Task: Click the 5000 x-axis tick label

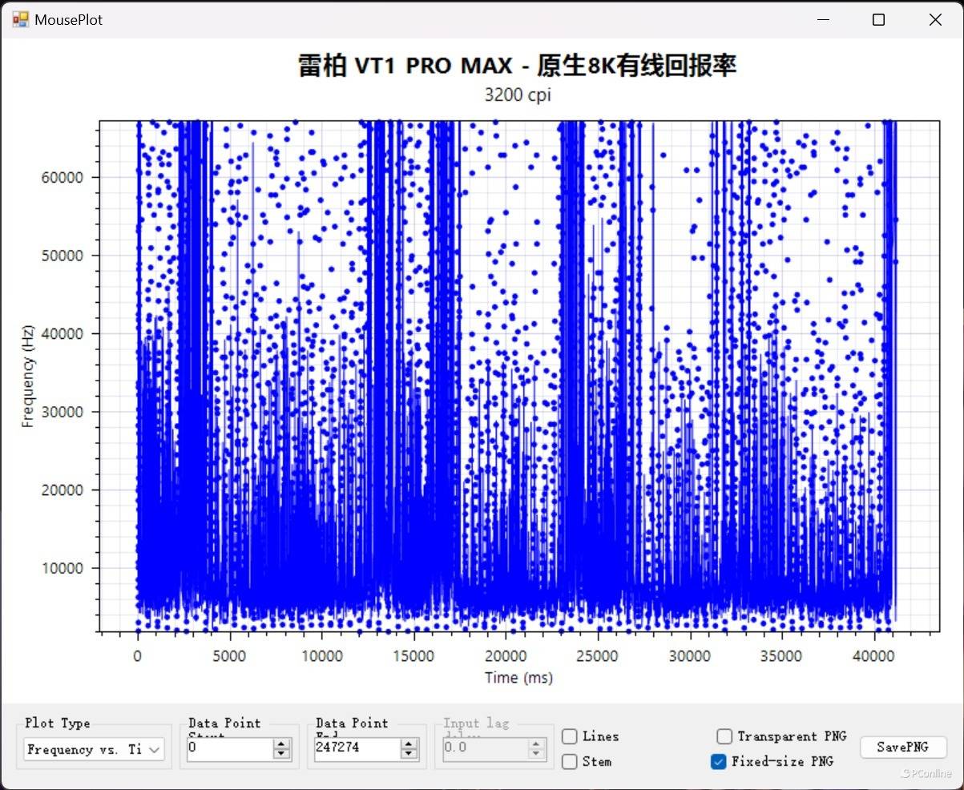Action: coord(230,655)
